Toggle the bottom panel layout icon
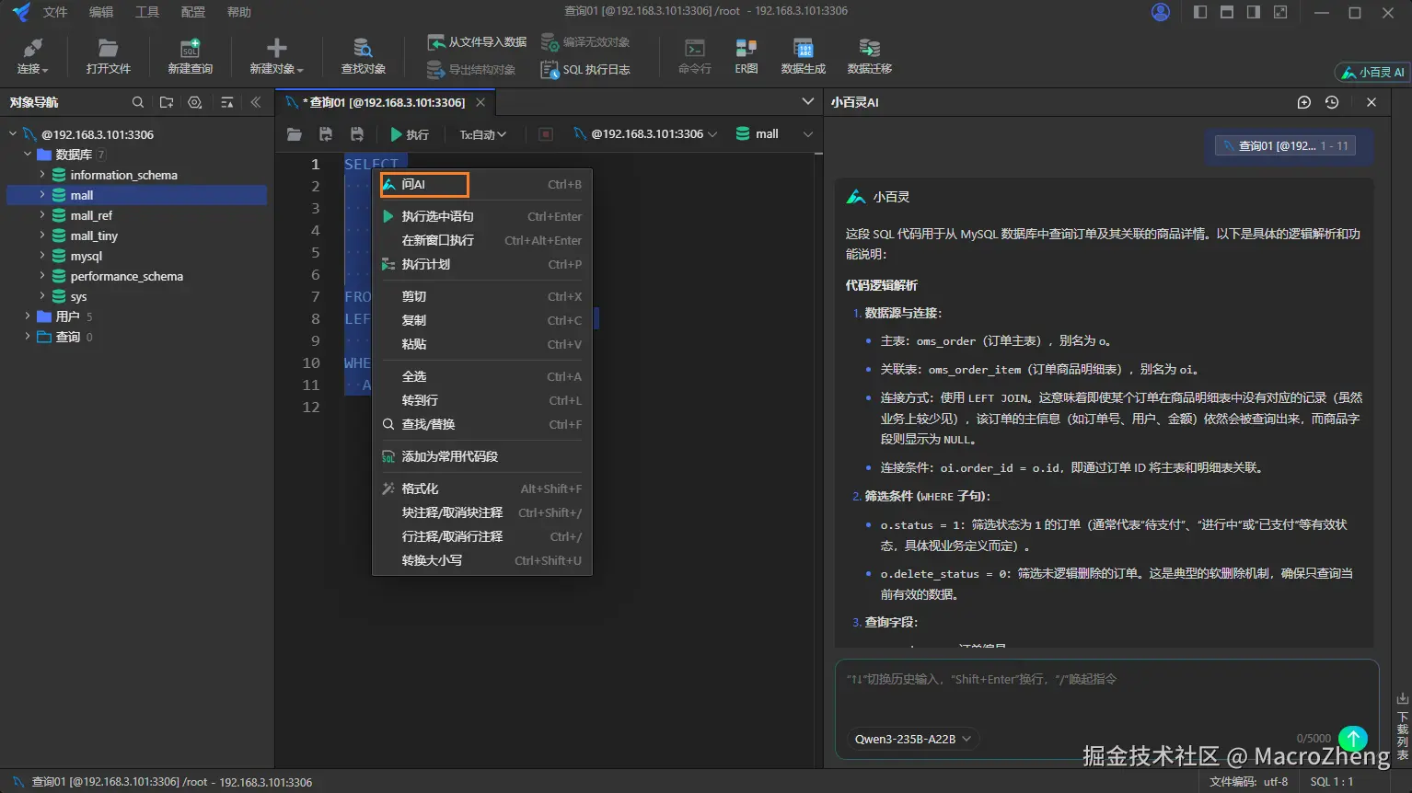This screenshot has height=793, width=1412. (x=1227, y=12)
